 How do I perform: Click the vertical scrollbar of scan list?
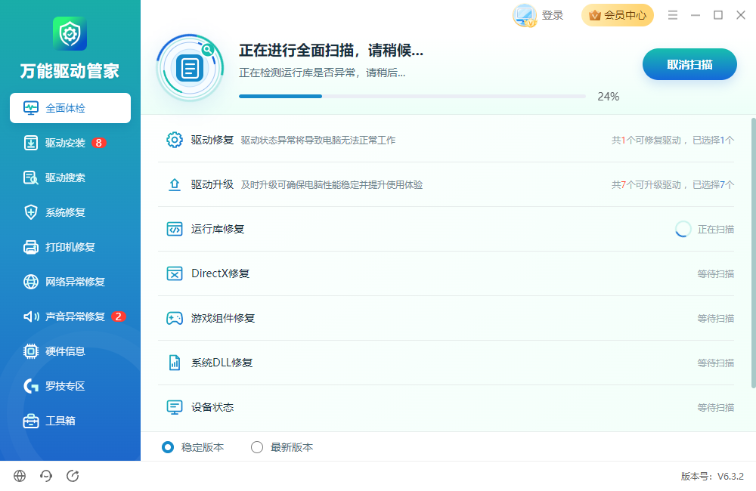tap(753, 252)
